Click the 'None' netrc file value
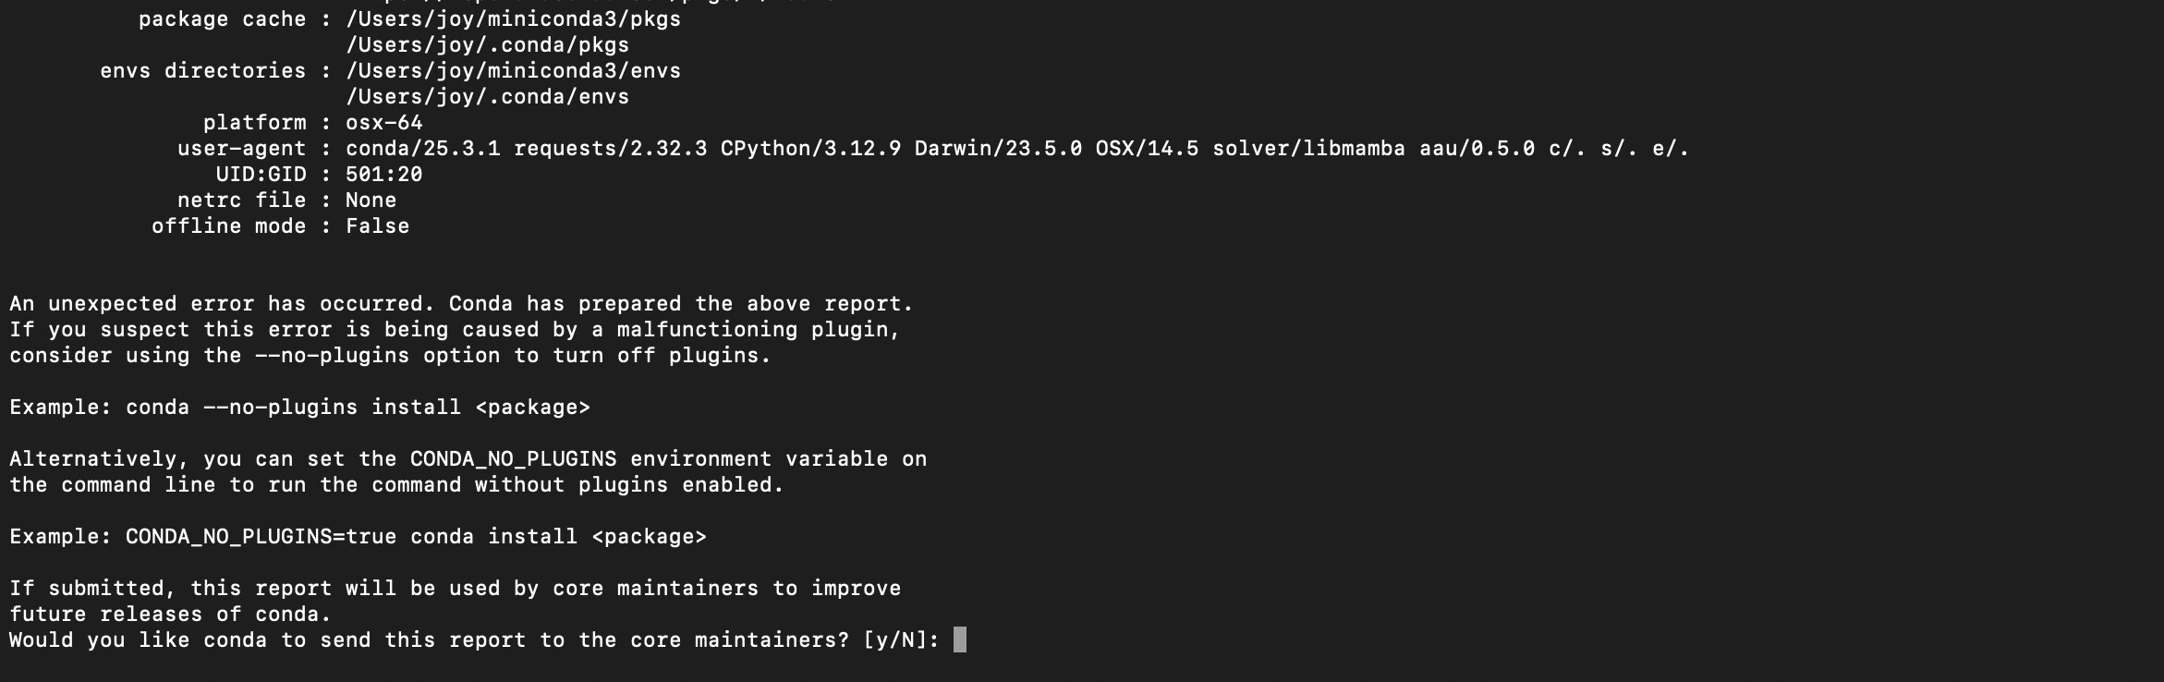The image size is (2164, 682). (371, 201)
